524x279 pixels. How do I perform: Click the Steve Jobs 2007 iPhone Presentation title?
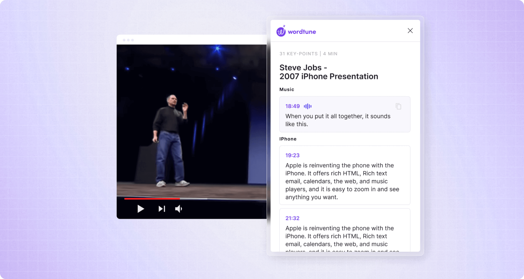click(328, 72)
